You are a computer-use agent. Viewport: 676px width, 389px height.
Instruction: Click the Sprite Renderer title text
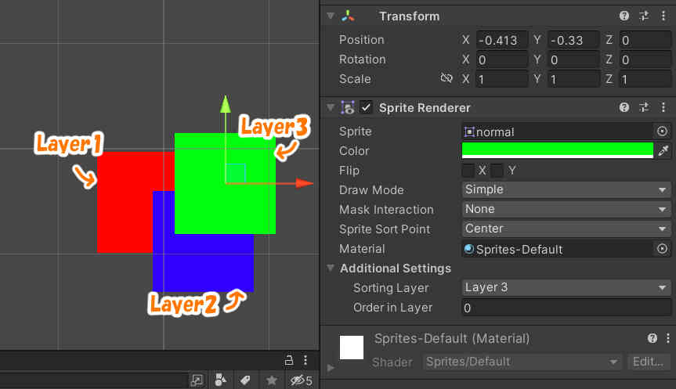click(425, 108)
